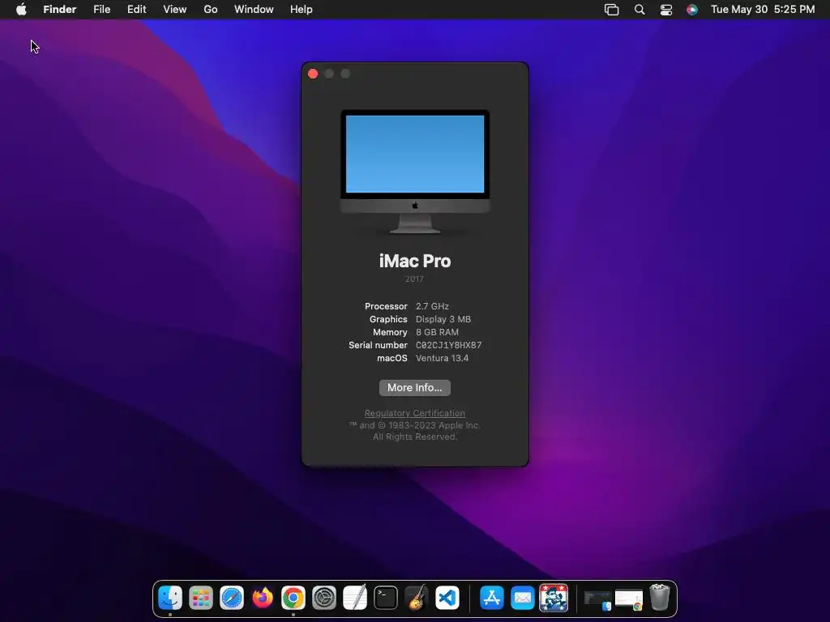
Task: Open Finder from the Dock
Action: [170, 598]
